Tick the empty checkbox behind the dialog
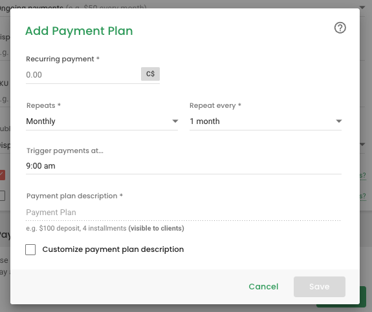The height and width of the screenshot is (312, 372). coord(3,196)
